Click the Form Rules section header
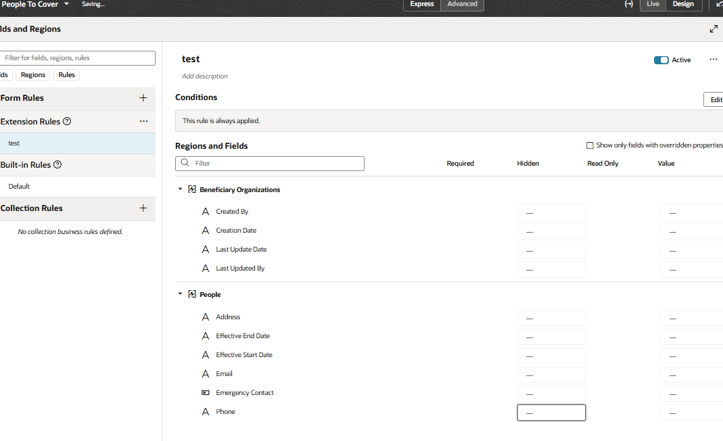 (x=22, y=98)
